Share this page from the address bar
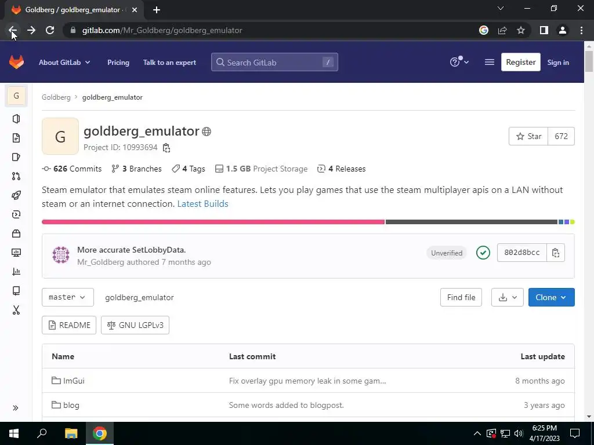 pyautogui.click(x=502, y=30)
